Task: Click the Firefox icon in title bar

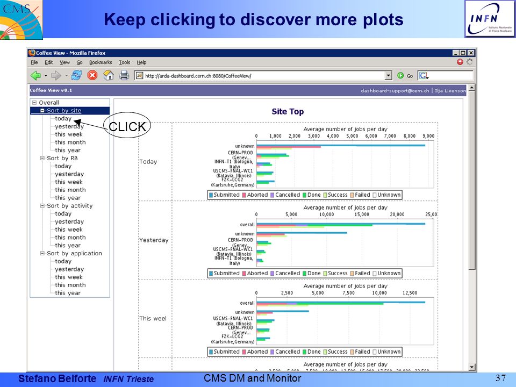Action: click(32, 53)
